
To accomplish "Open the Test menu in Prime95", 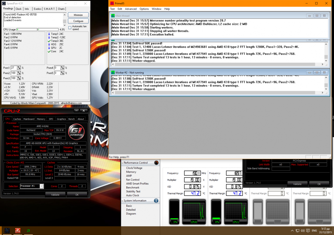I will [112, 9].
